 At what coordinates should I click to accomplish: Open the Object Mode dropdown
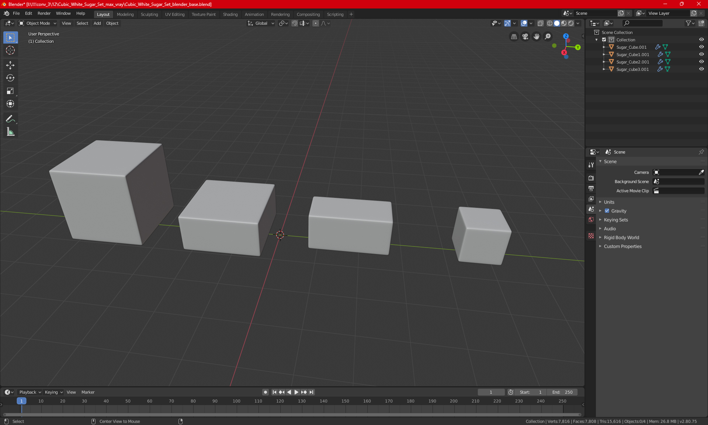point(38,23)
